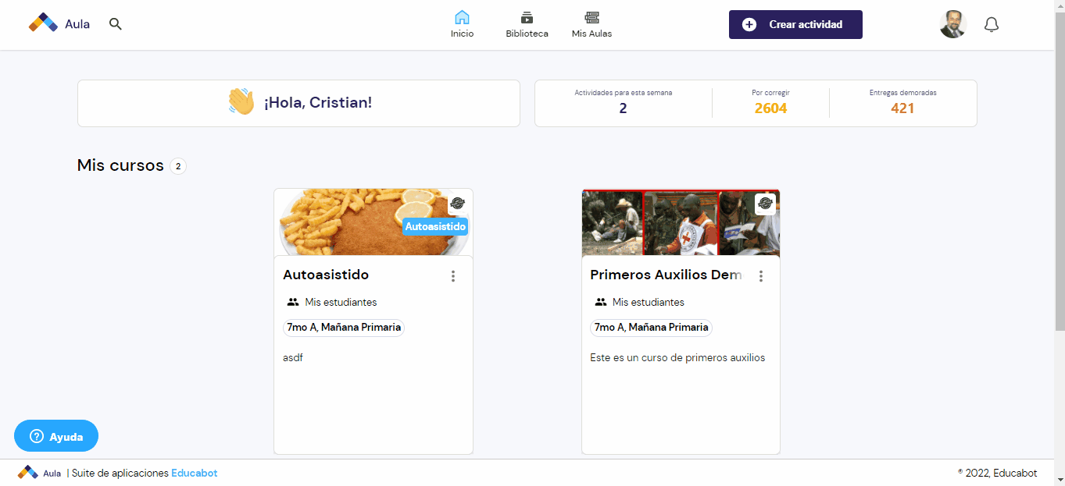Click 7mo A chip in Primeros Auxilios card
The height and width of the screenshot is (486, 1065).
pyautogui.click(x=651, y=328)
